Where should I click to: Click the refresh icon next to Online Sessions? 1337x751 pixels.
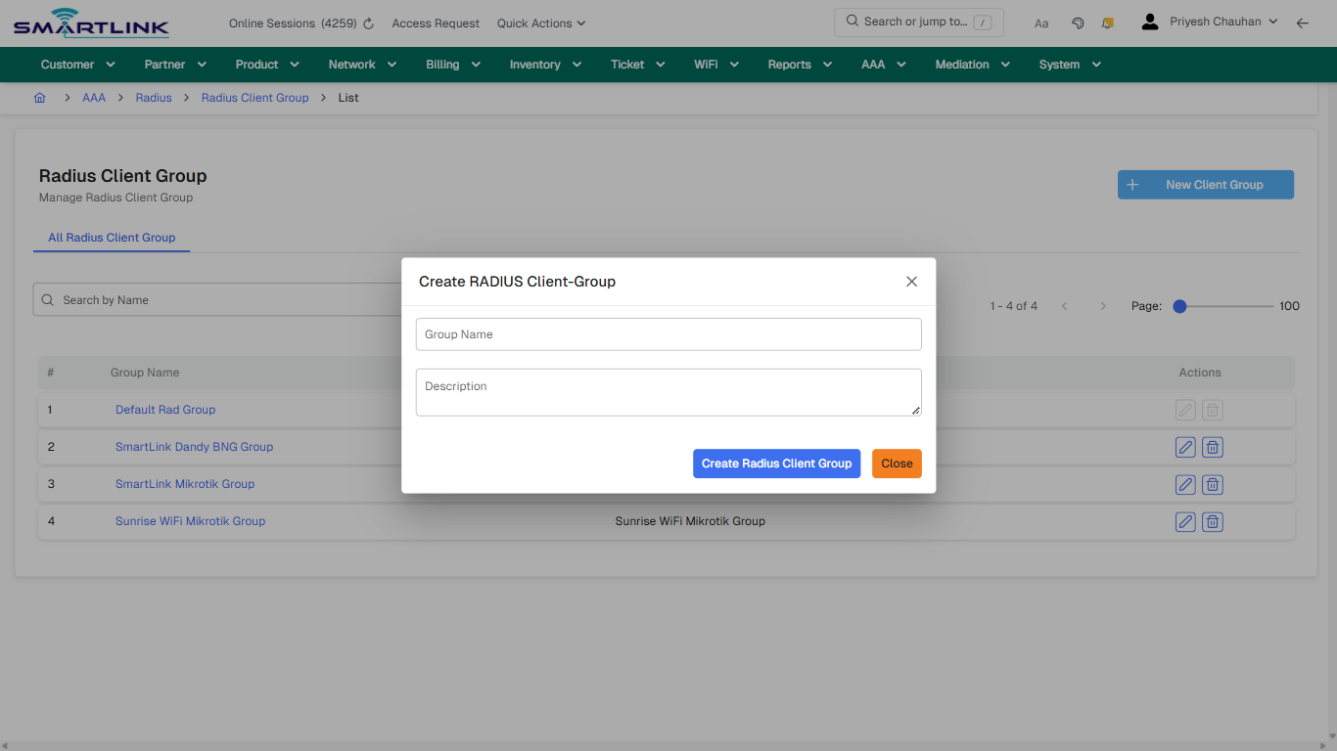coord(368,22)
